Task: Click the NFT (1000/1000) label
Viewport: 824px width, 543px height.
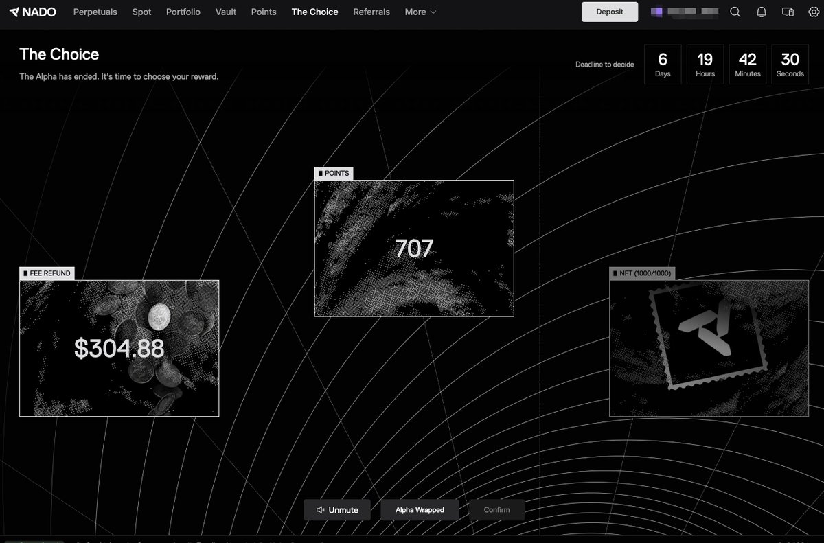Action: [x=642, y=273]
